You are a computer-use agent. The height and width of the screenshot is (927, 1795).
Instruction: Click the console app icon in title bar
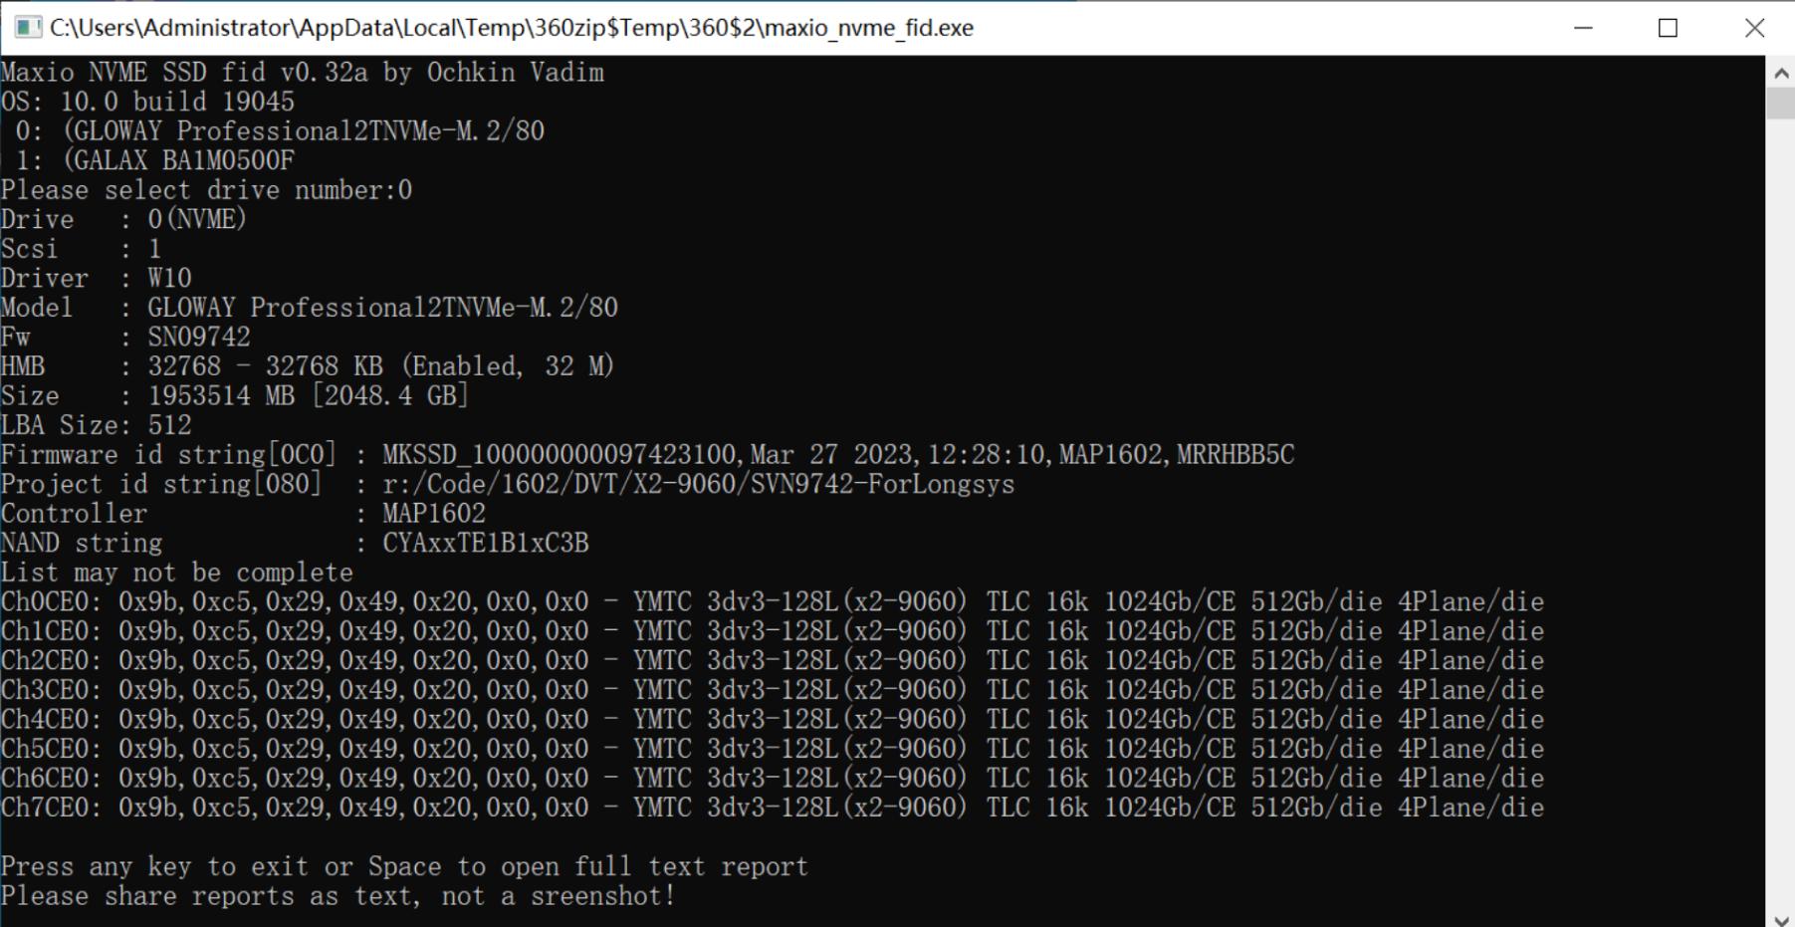click(27, 28)
